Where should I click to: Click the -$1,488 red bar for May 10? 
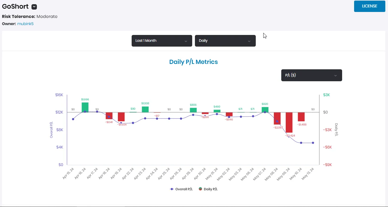301,117
